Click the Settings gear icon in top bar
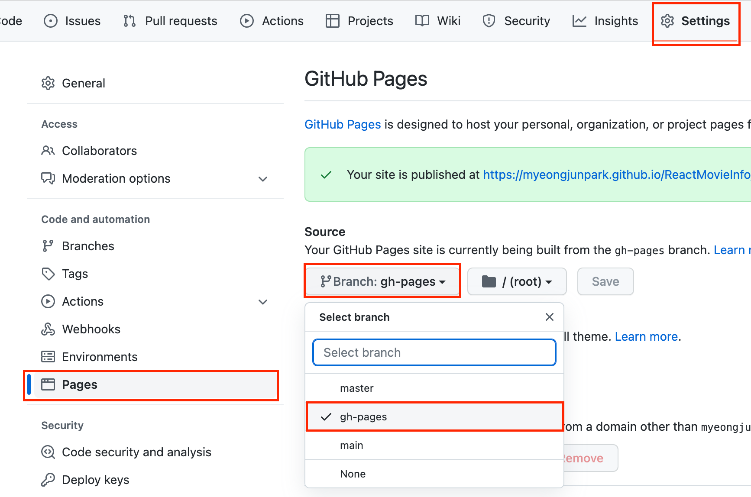The image size is (751, 497). (667, 21)
